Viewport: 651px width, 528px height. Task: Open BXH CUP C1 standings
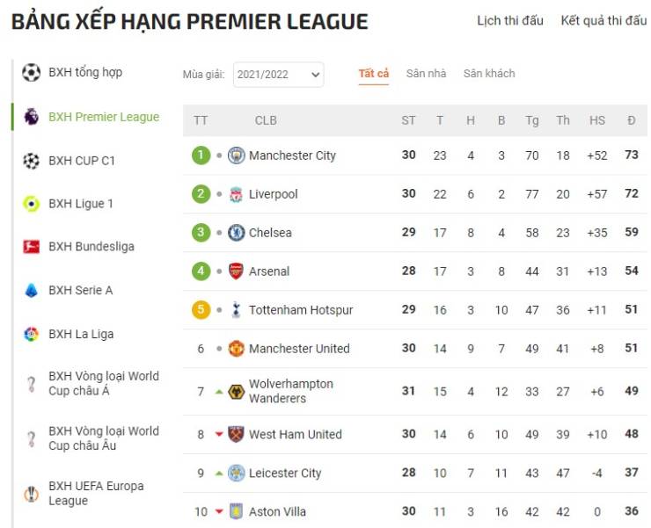[82, 161]
